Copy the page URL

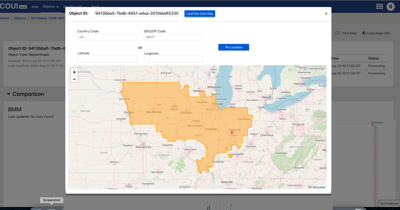pos(376,33)
